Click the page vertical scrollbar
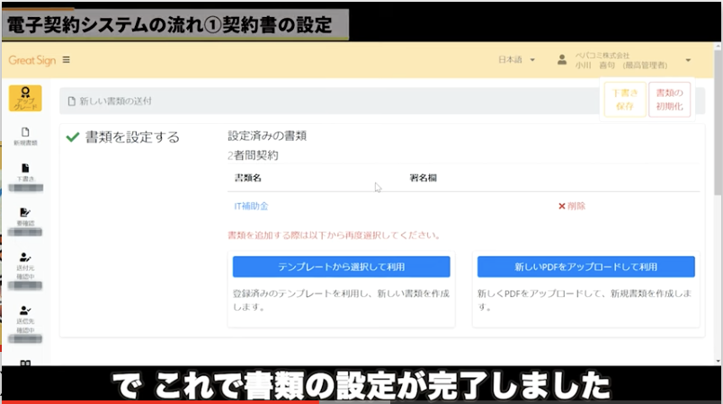Viewport: 723px width, 404px height. (x=717, y=180)
